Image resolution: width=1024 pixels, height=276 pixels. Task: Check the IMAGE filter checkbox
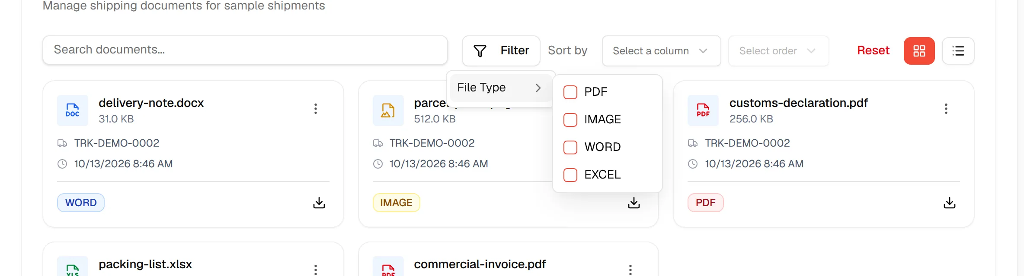pos(570,119)
